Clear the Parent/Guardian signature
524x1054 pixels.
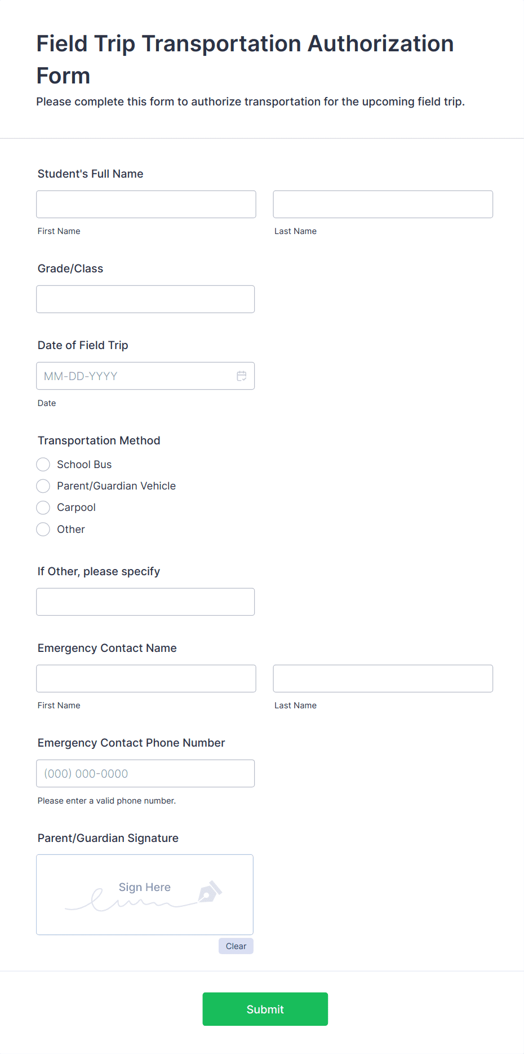[x=236, y=946]
